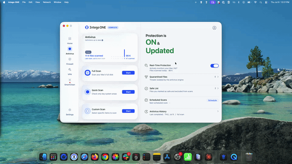Screen dimensions: 292x164
Task: Click the definitions up to date checkmark
Action: pyautogui.click(x=102, y=40)
